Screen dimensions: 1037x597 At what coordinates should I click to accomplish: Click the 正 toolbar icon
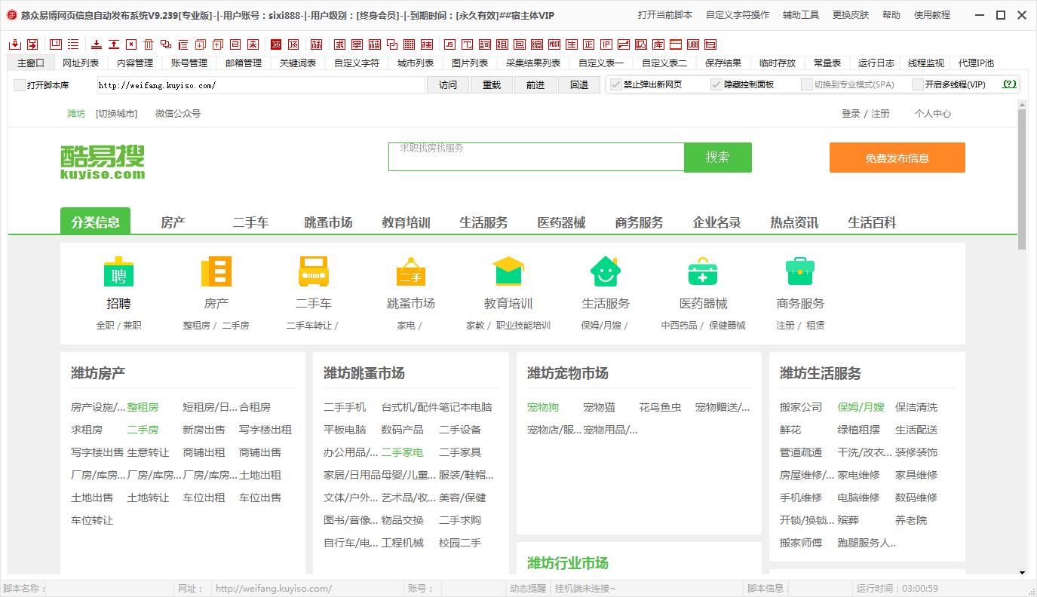(589, 44)
